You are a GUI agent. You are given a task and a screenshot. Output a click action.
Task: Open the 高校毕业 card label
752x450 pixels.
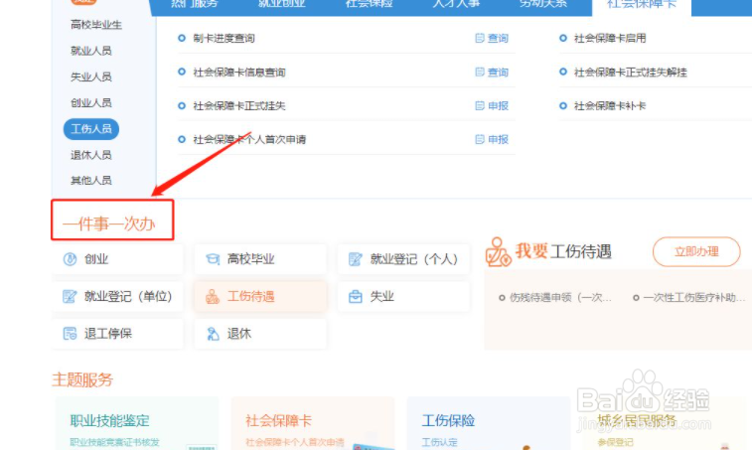250,259
